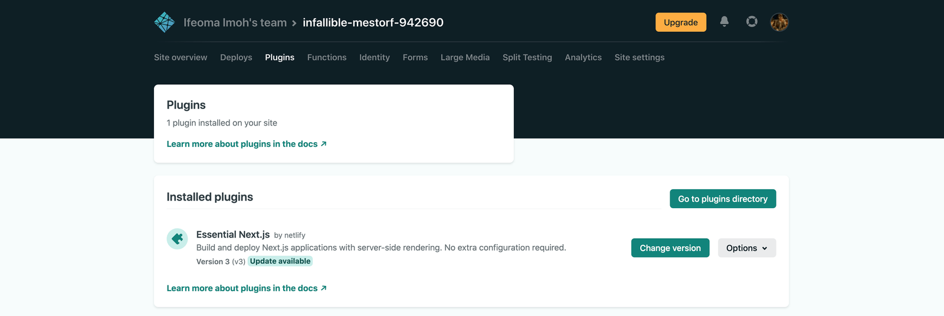This screenshot has width=944, height=316.
Task: Open the Split Testing tab
Action: (x=527, y=57)
